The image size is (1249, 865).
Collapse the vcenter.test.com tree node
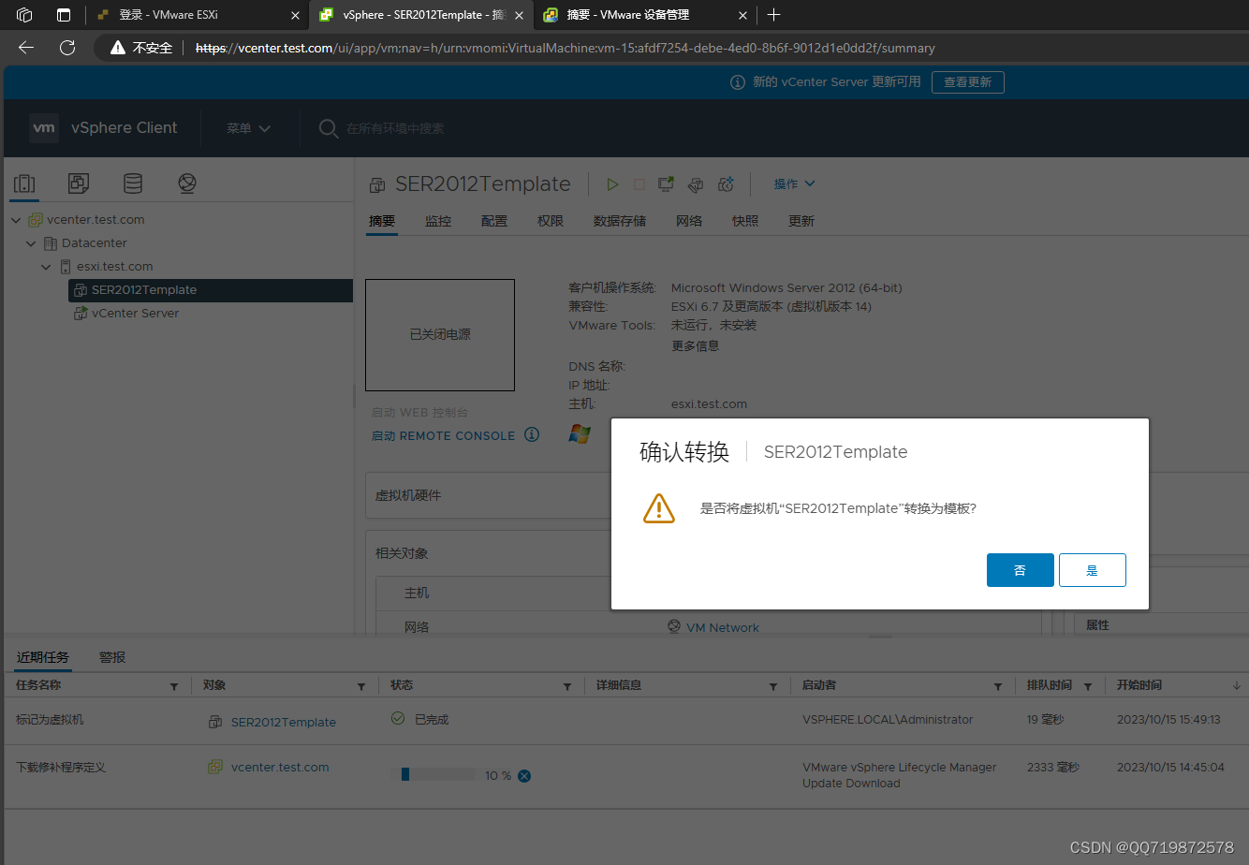[x=16, y=220]
